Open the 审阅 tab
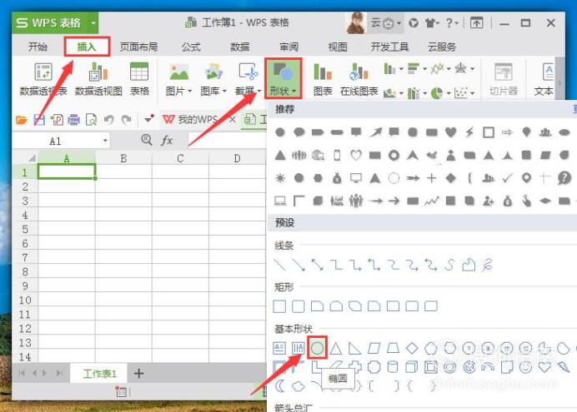The width and height of the screenshot is (577, 412). click(x=288, y=47)
